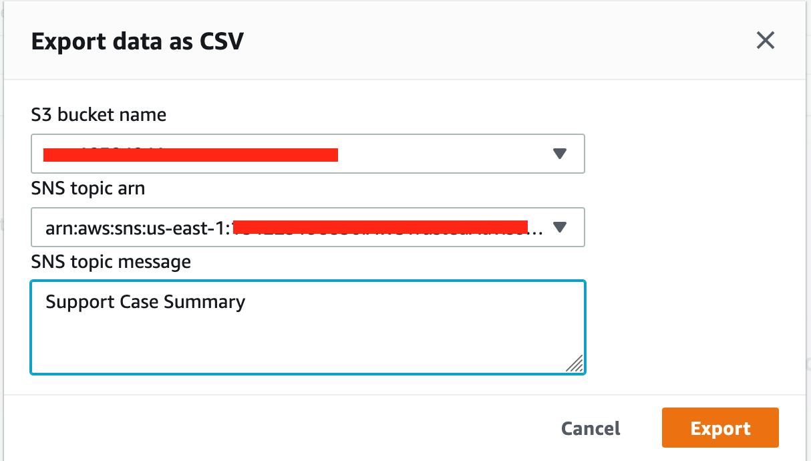This screenshot has height=461, width=811.
Task: Click the S3 bucket name label
Action: click(98, 115)
